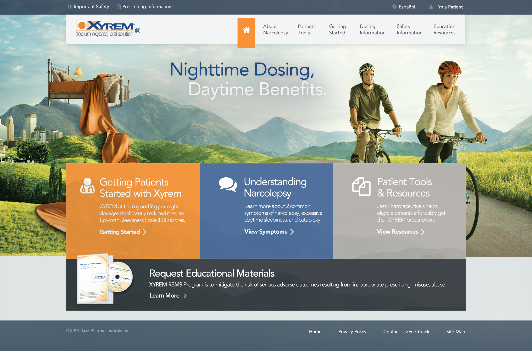Screen dimensions: 532x351
Task: Click the Home footer link
Action: pos(315,332)
